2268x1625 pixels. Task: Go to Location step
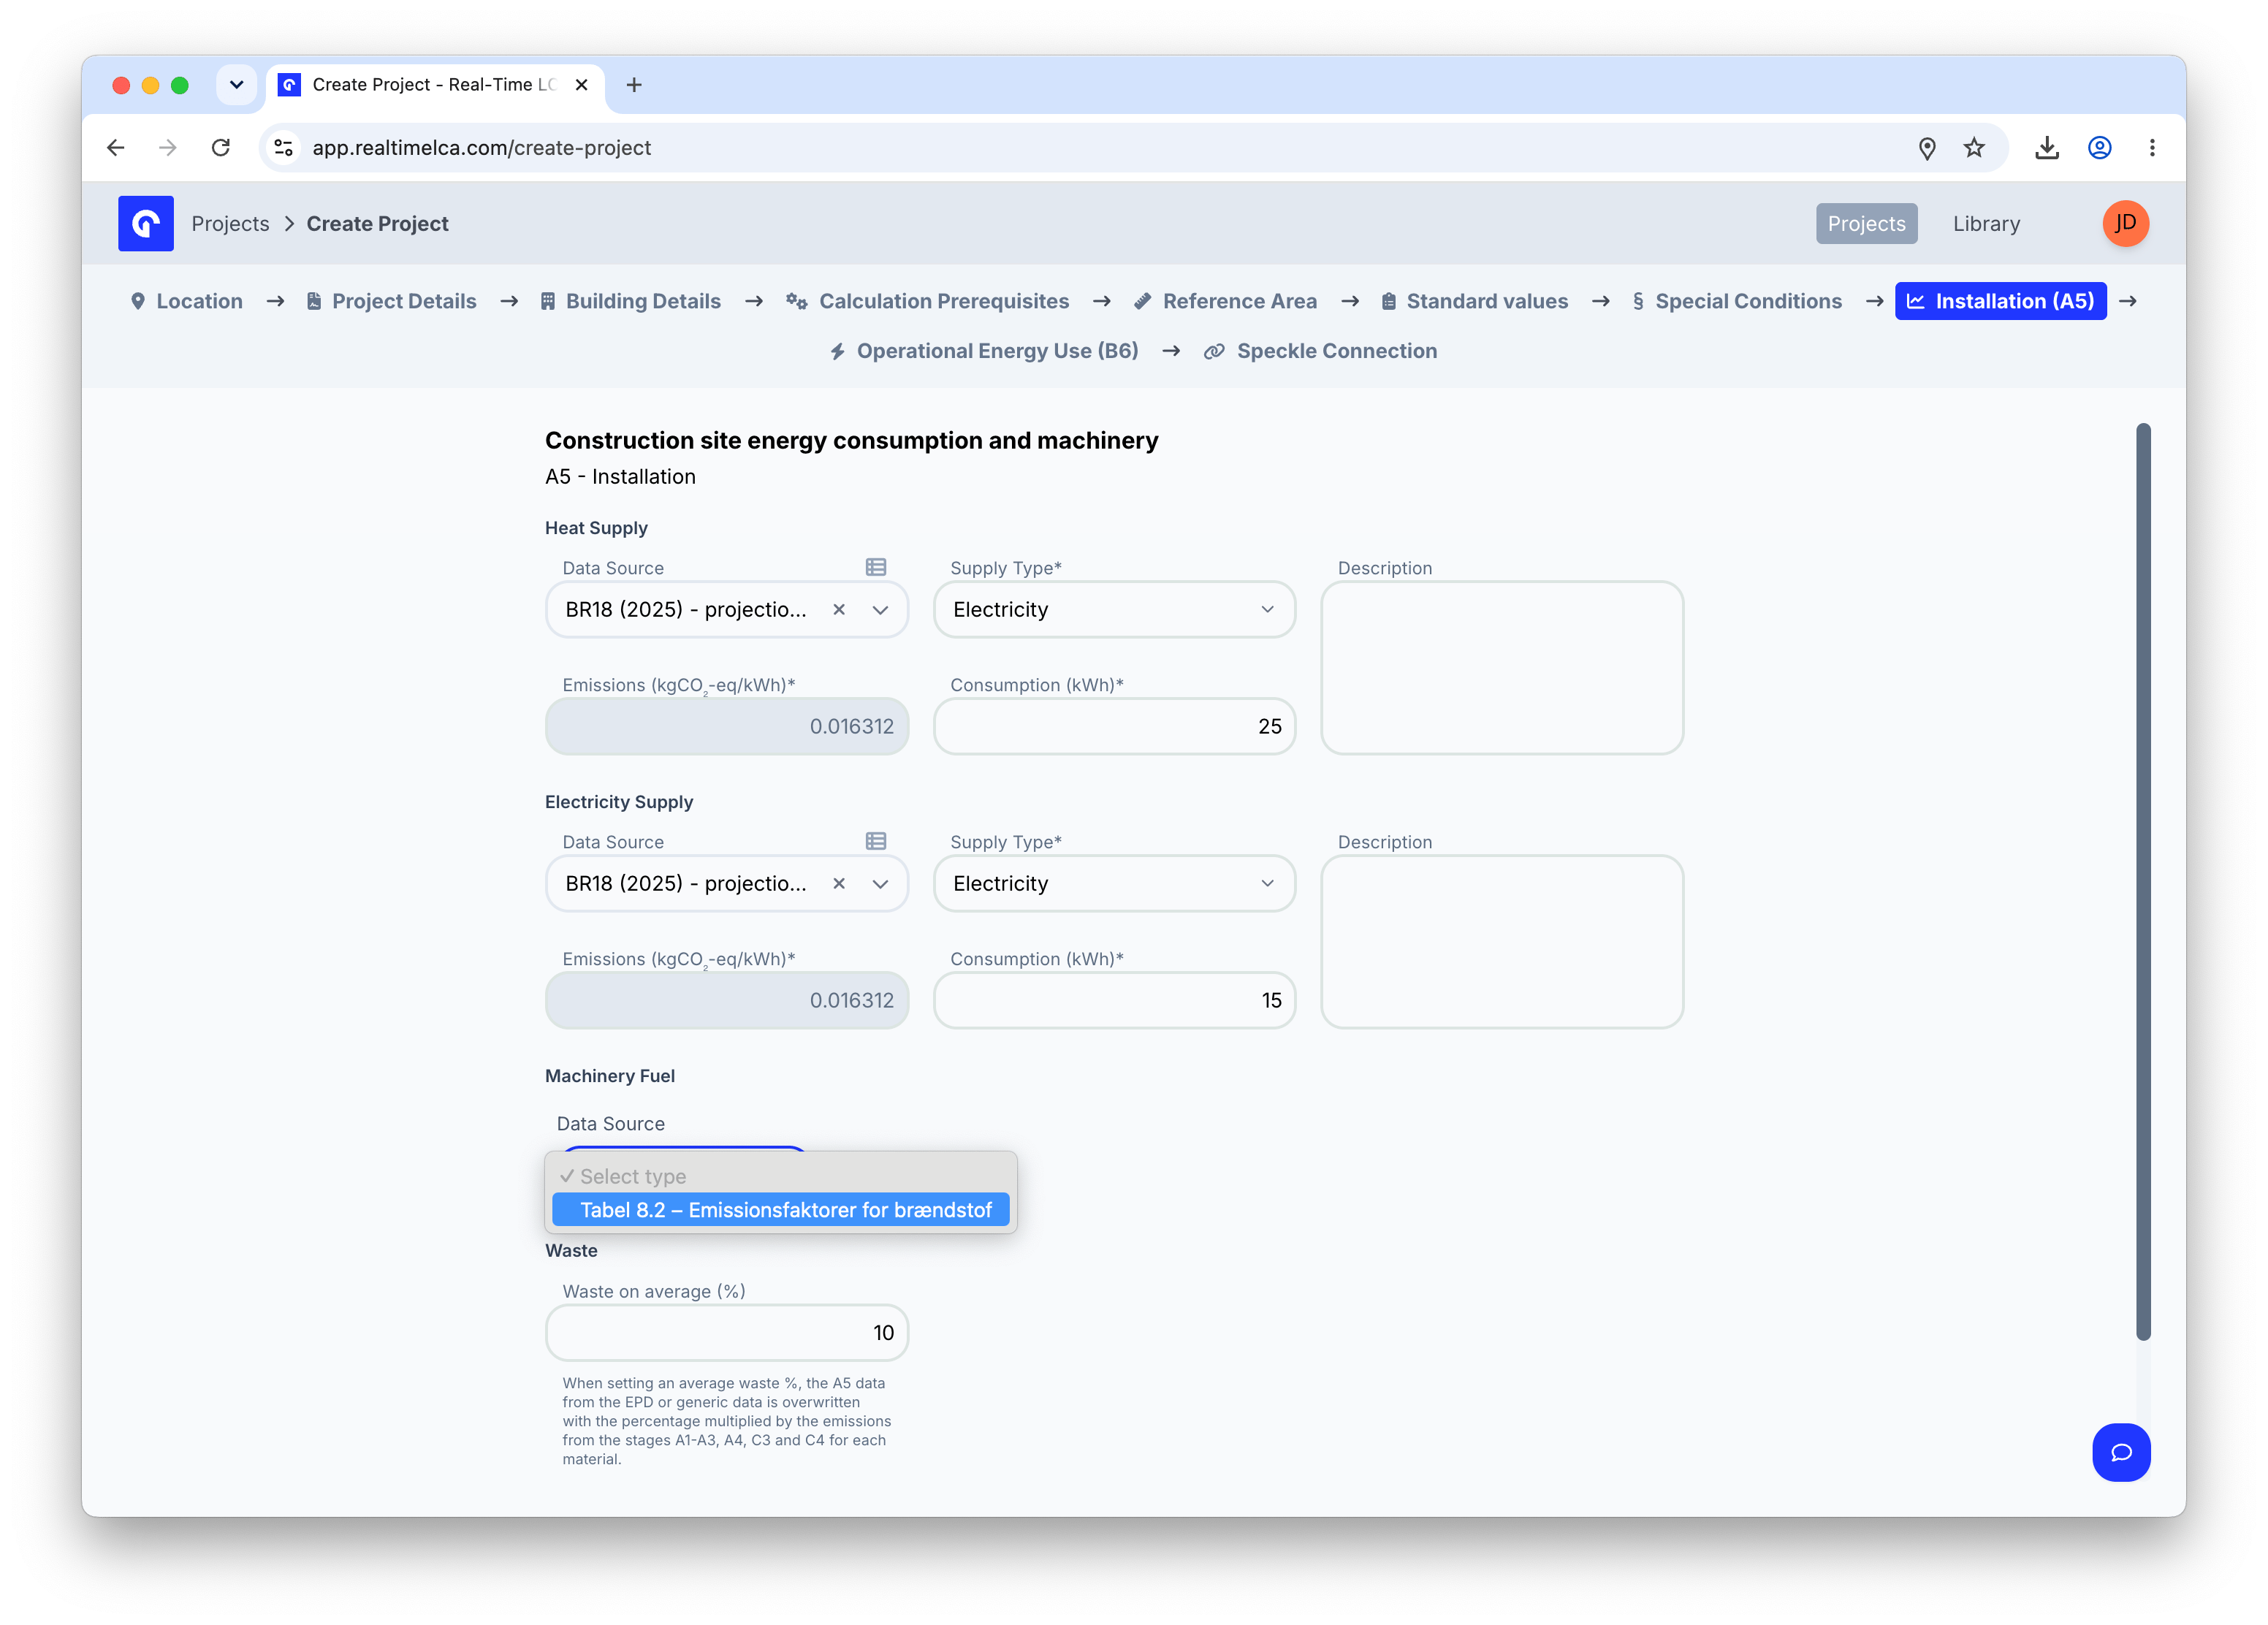(187, 301)
